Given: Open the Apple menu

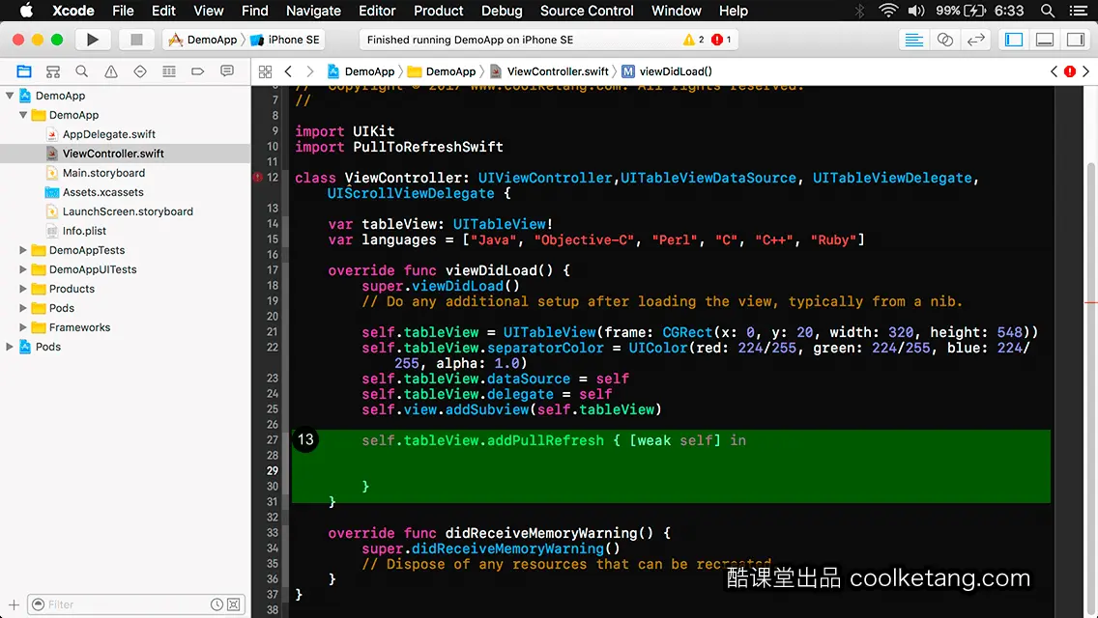Looking at the screenshot, I should (26, 11).
